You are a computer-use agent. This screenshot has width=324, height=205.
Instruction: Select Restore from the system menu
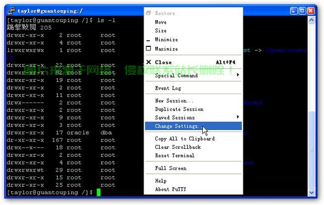click(193, 13)
